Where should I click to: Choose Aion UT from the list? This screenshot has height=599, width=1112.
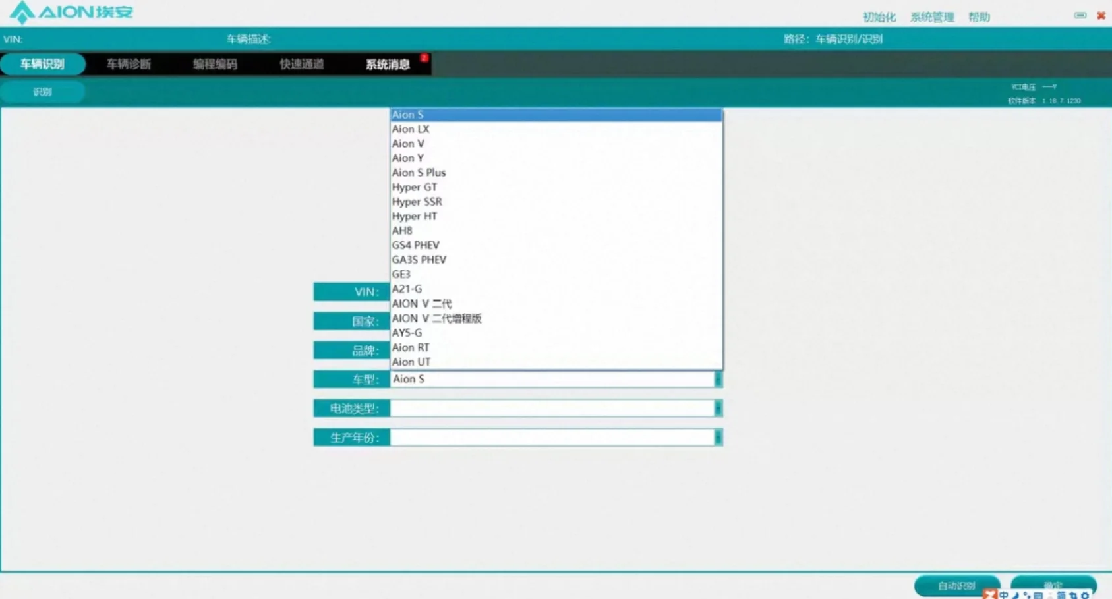[556, 362]
